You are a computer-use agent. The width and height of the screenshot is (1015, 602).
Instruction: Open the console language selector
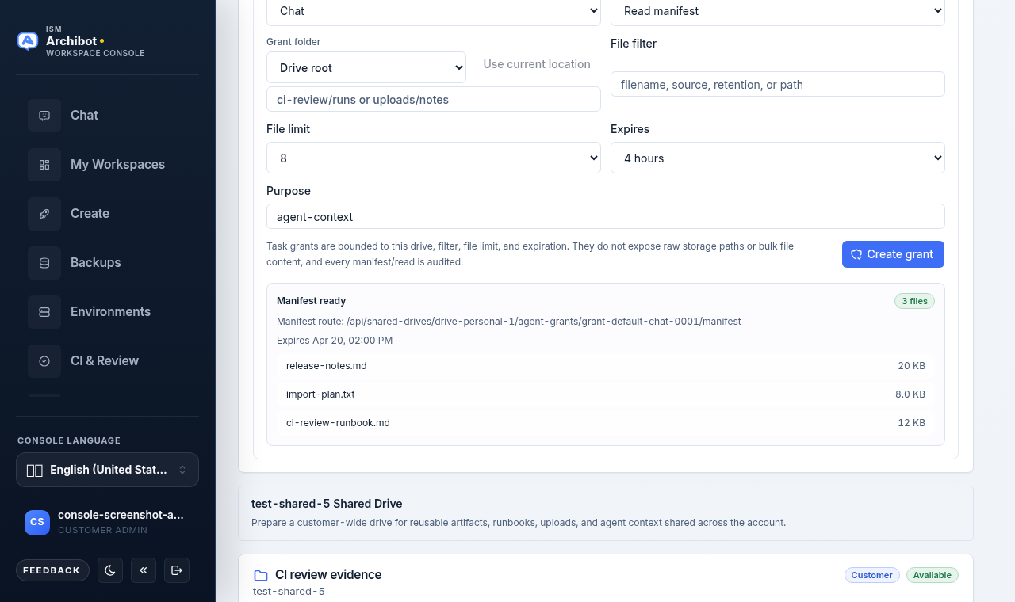point(107,470)
